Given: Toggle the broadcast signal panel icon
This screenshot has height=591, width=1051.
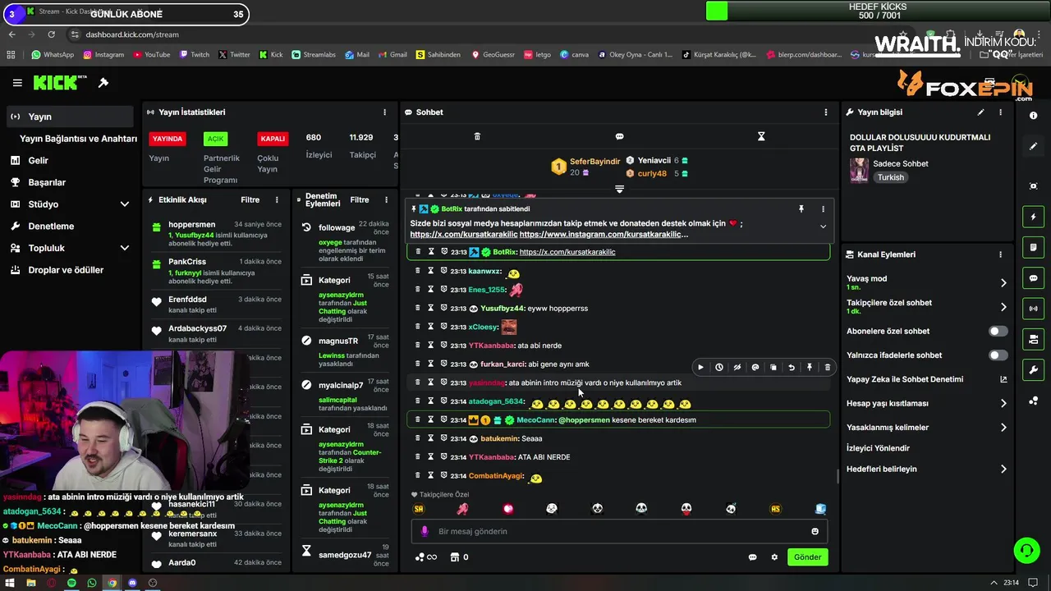Looking at the screenshot, I should point(1033,309).
